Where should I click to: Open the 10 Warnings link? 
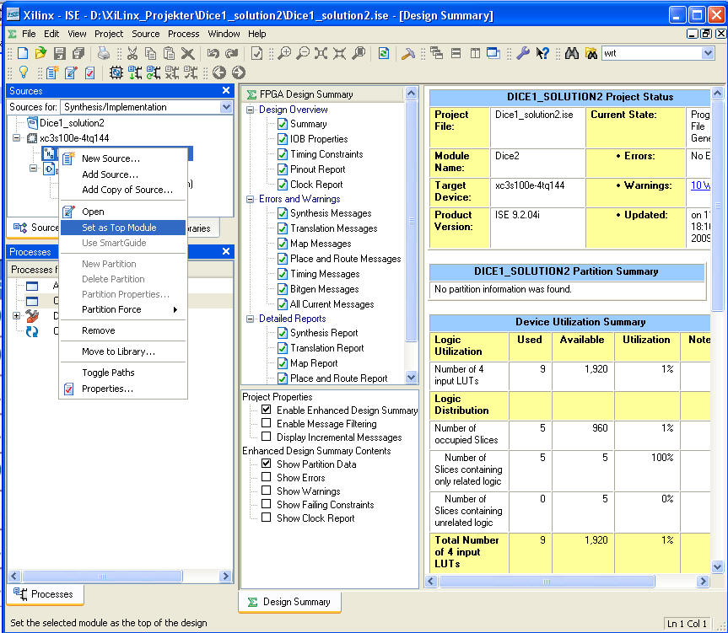(x=700, y=185)
